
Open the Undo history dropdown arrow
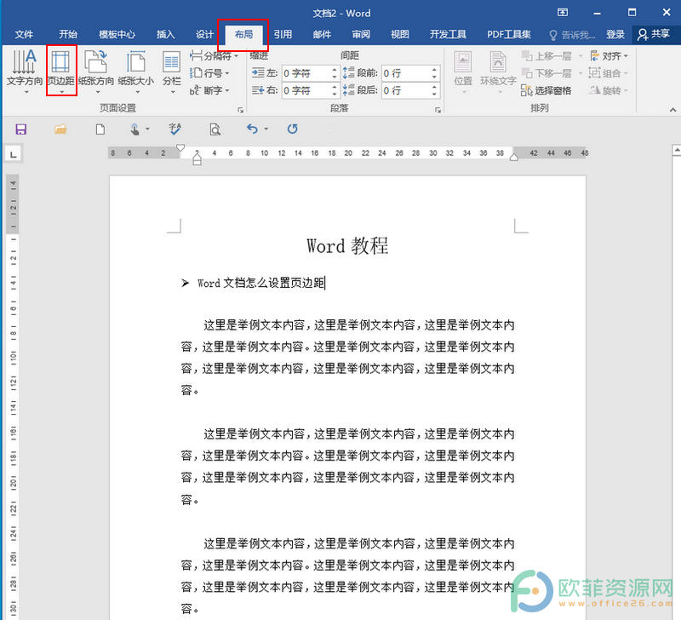(266, 129)
